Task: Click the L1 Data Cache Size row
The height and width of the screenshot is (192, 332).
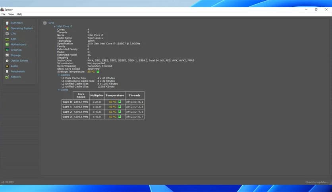Action: [x=88, y=78]
